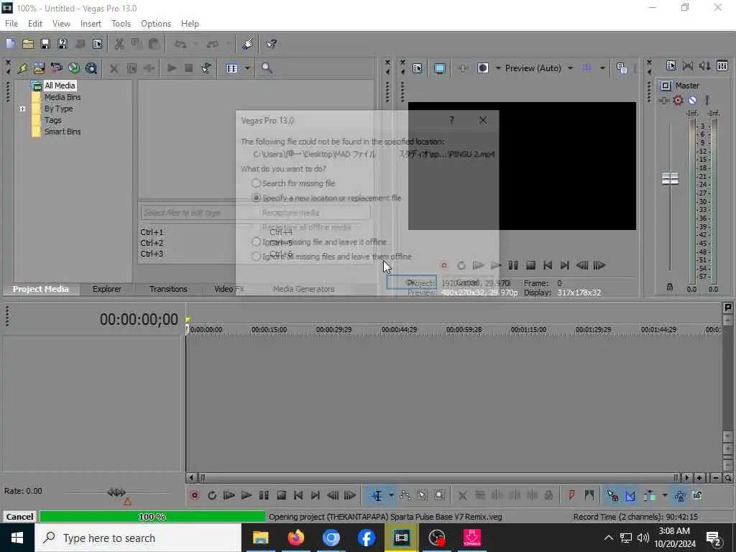Cancel the project loading progress
This screenshot has height=552, width=736.
[x=19, y=516]
